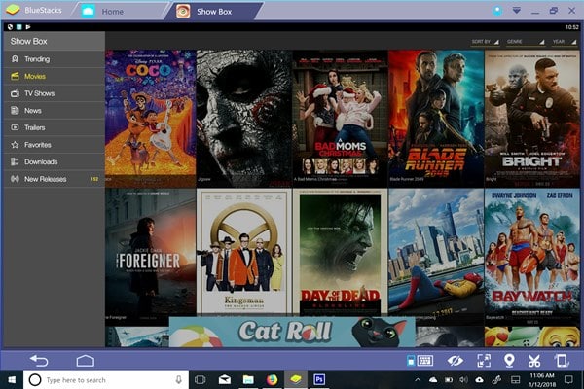
Task: Open the Windows Action Center notifications
Action: 568,379
